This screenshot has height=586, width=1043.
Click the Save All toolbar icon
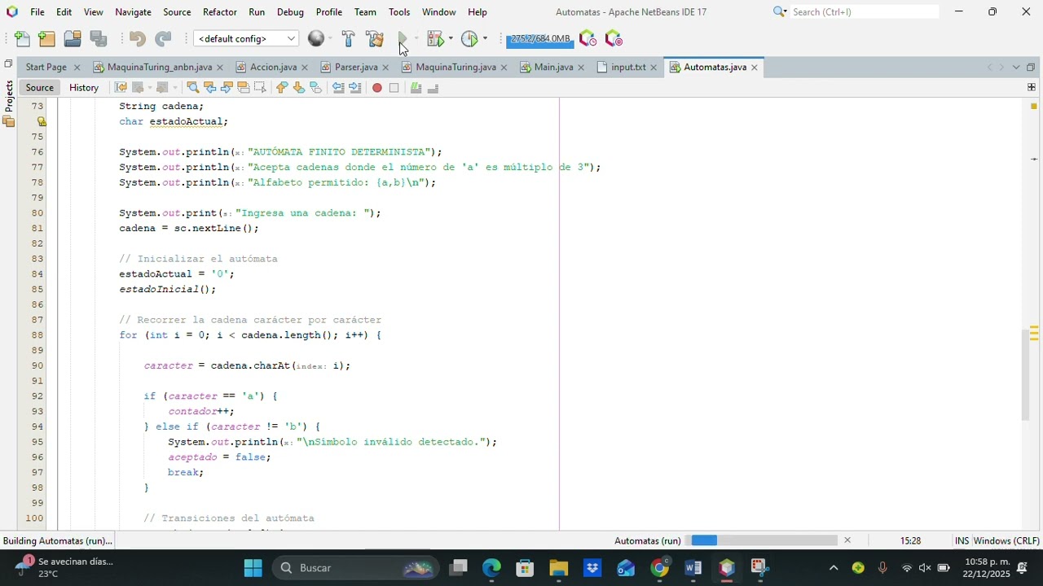99,38
